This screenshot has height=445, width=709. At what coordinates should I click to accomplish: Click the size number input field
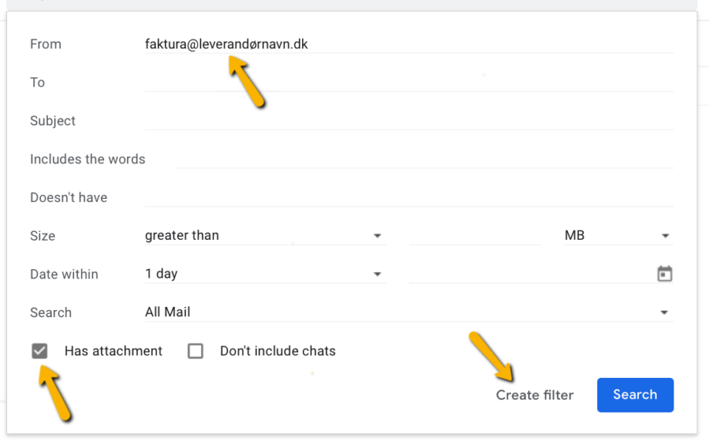click(475, 235)
